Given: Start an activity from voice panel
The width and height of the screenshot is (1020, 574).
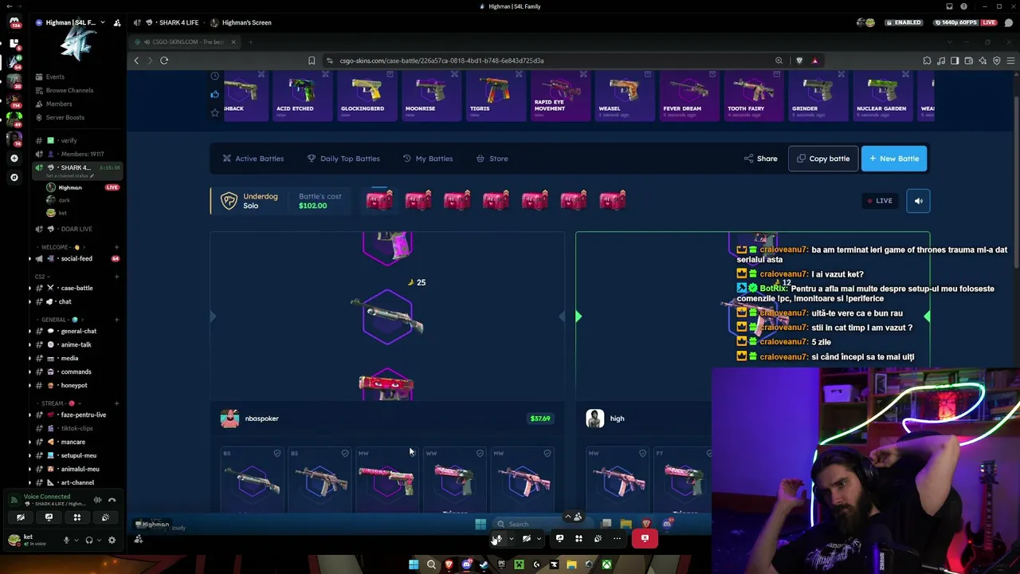Looking at the screenshot, I should tap(77, 517).
